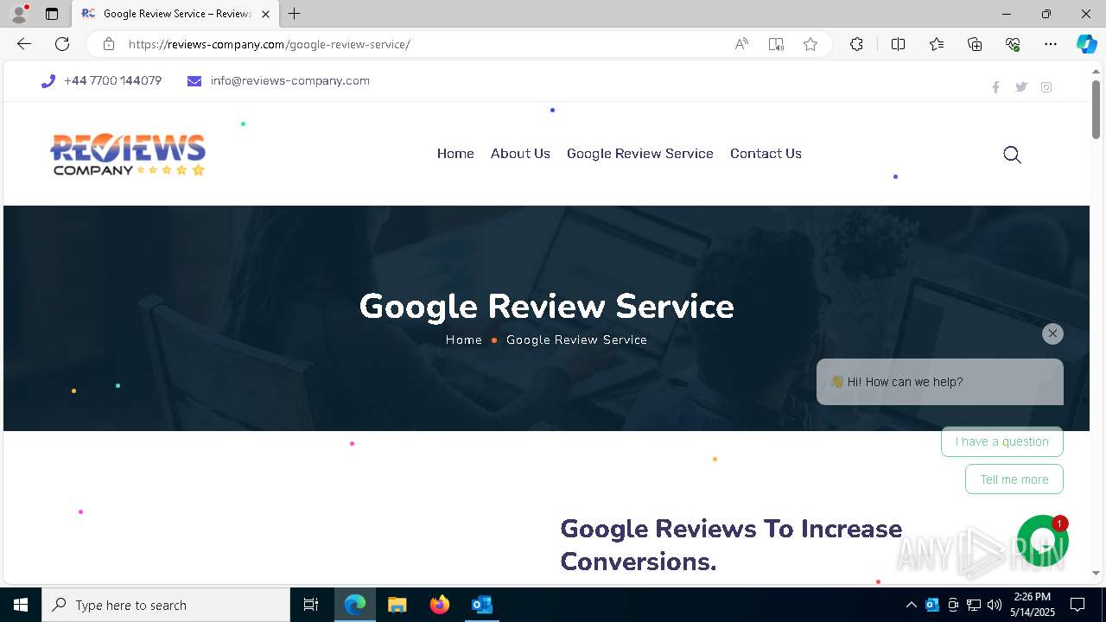Image resolution: width=1106 pixels, height=622 pixels.
Task: Click the Reviews Company logo
Action: tap(128, 155)
